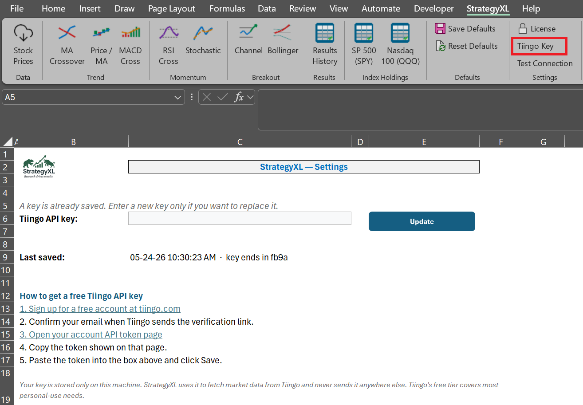Click step 2 'Confirm your email' text
This screenshot has height=405, width=583.
137,322
